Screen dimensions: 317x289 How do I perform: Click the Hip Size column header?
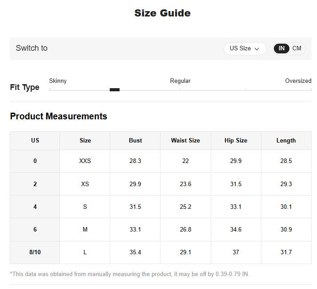point(236,140)
